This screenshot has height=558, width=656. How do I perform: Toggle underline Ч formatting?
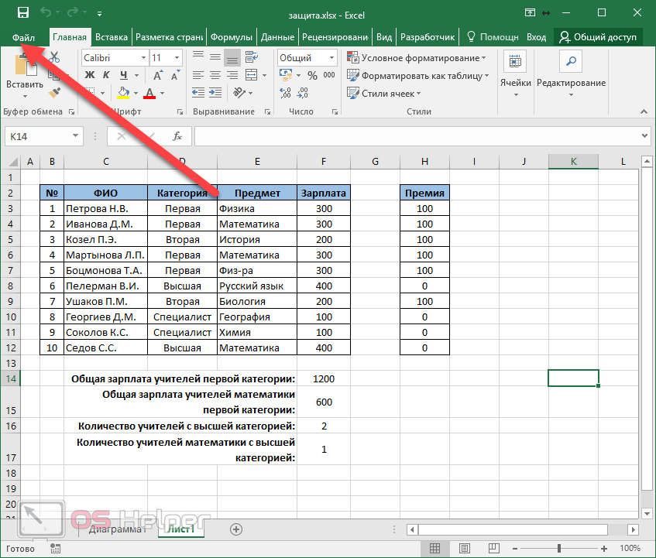click(124, 75)
